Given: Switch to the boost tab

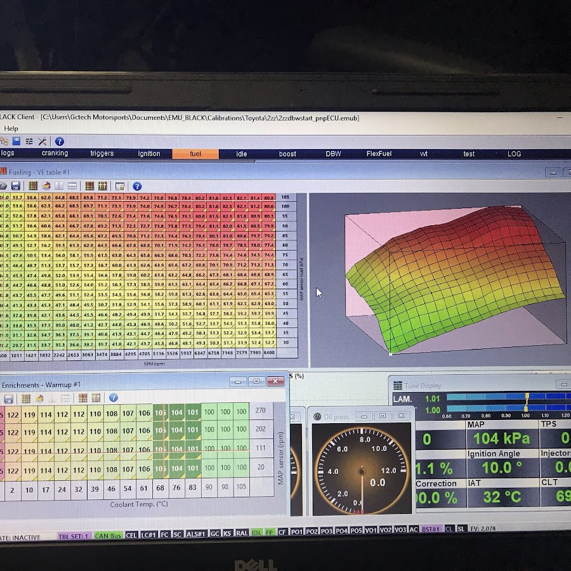Looking at the screenshot, I should (x=287, y=154).
